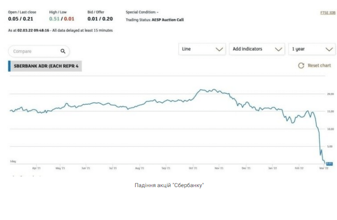
Task: Click inside the Compare search field
Action: click(35, 51)
